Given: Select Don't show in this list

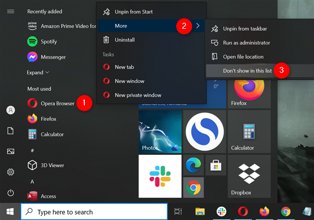Looking at the screenshot, I should [x=247, y=70].
